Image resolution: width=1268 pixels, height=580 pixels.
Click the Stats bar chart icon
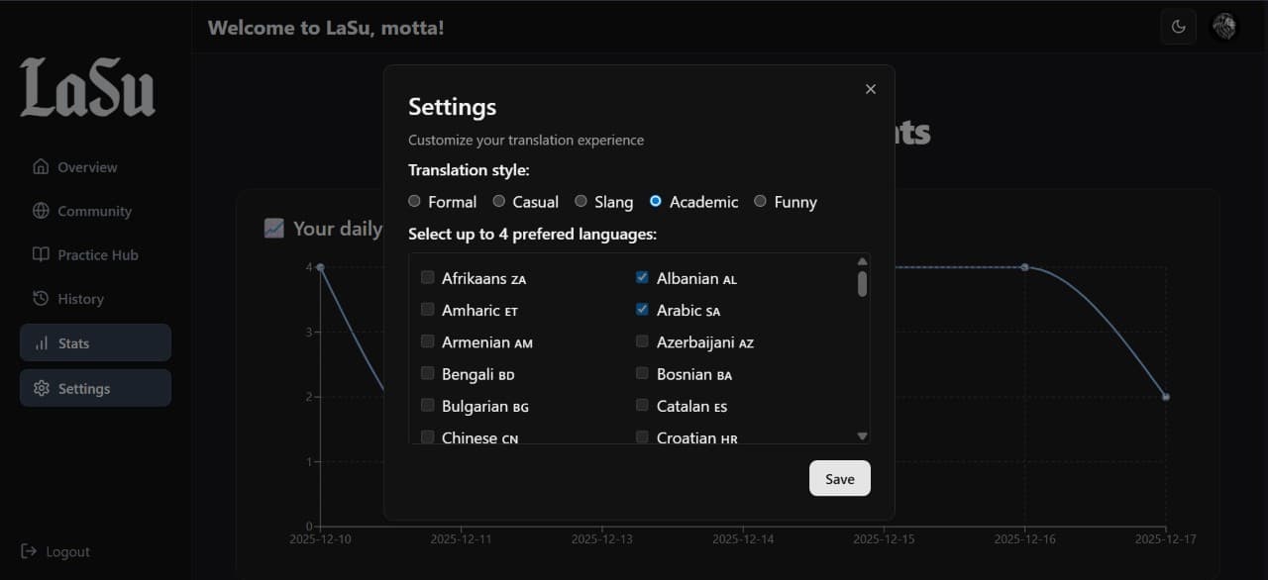(x=42, y=343)
